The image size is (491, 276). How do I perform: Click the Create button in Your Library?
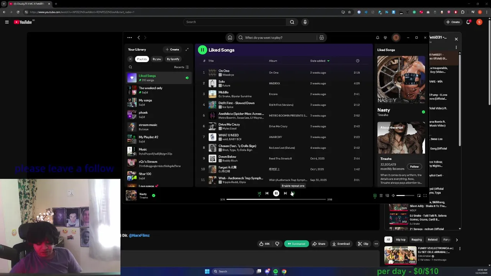172,49
